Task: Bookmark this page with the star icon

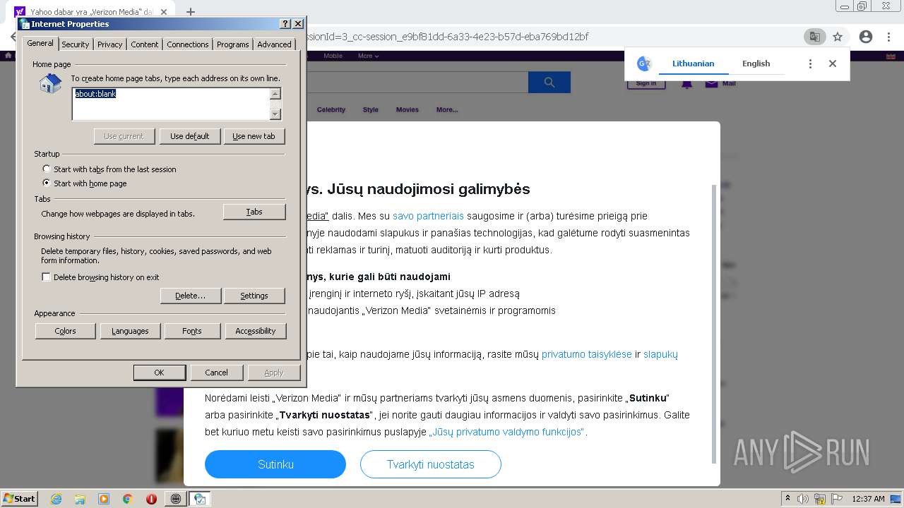Action: click(x=838, y=37)
